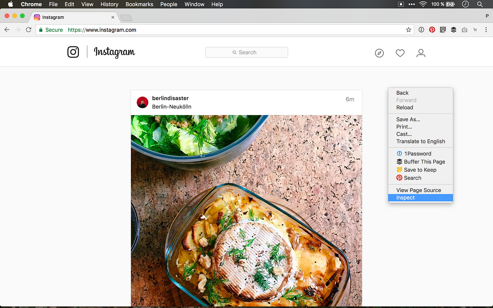The image size is (493, 308).
Task: Click the battery status icon
Action: pyautogui.click(x=450, y=4)
